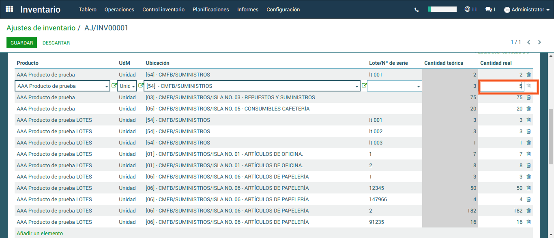Open the Informes menu
554x238 pixels.
(x=248, y=10)
